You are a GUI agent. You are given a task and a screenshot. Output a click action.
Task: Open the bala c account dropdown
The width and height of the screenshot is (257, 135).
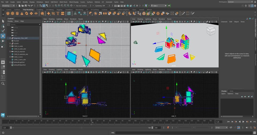pos(158,6)
